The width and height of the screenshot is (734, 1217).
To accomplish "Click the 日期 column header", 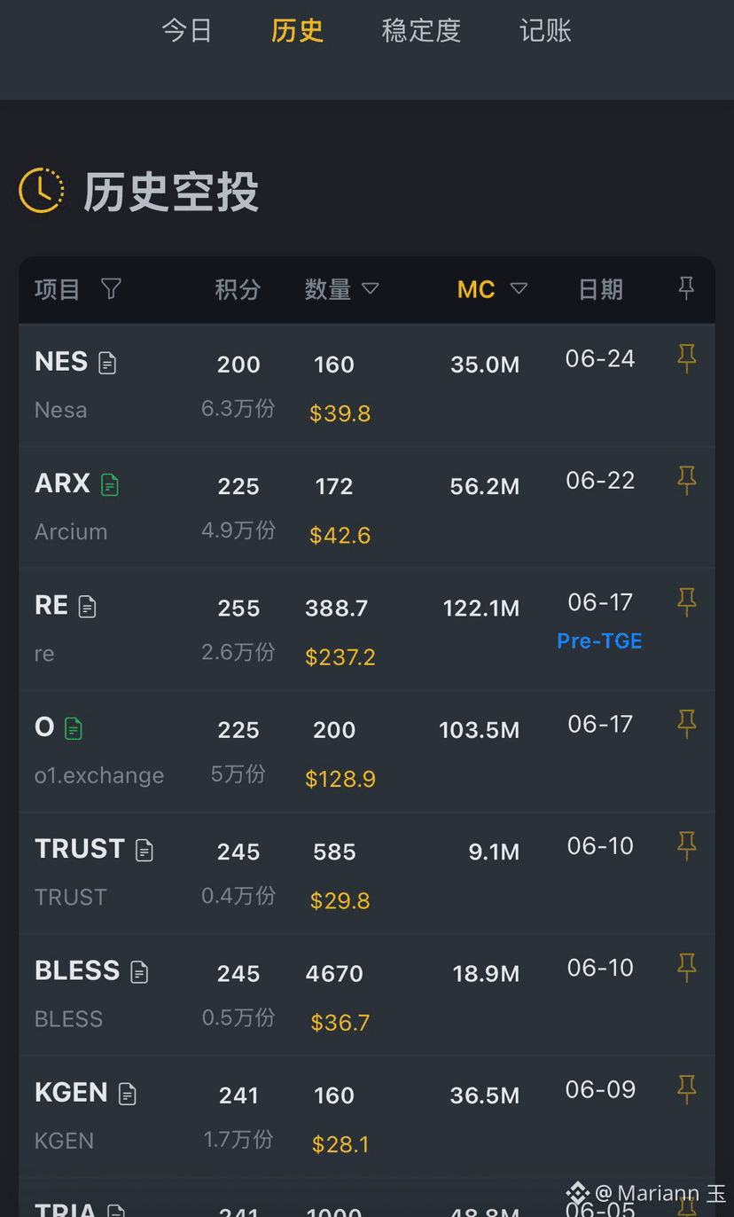I will point(600,289).
